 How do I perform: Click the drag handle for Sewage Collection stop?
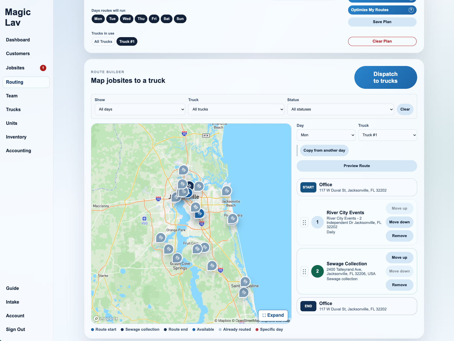coord(304,271)
